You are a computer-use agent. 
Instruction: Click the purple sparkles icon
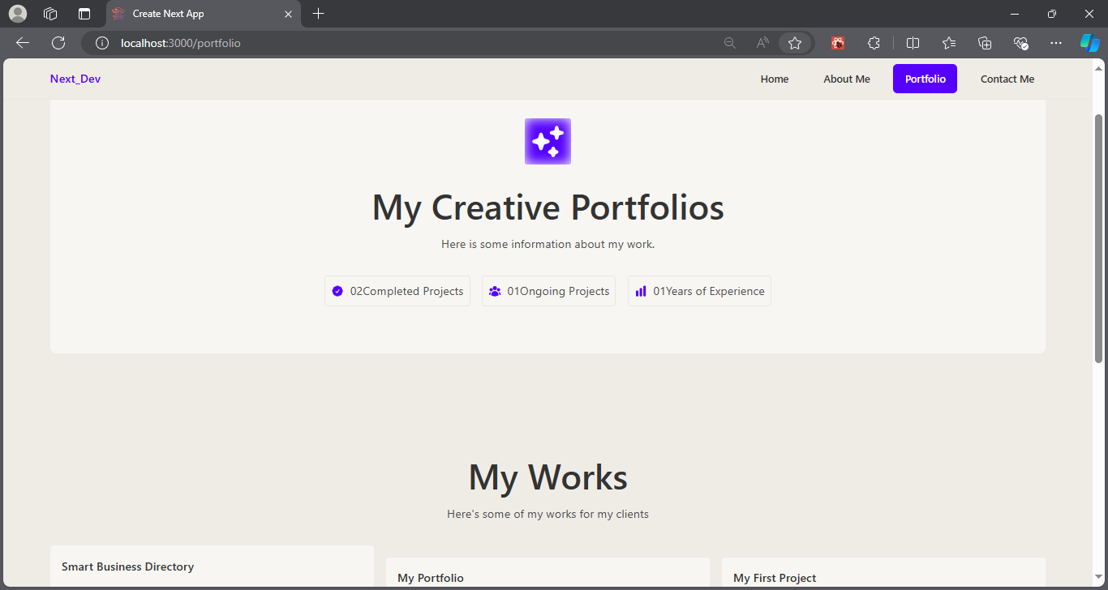point(548,141)
